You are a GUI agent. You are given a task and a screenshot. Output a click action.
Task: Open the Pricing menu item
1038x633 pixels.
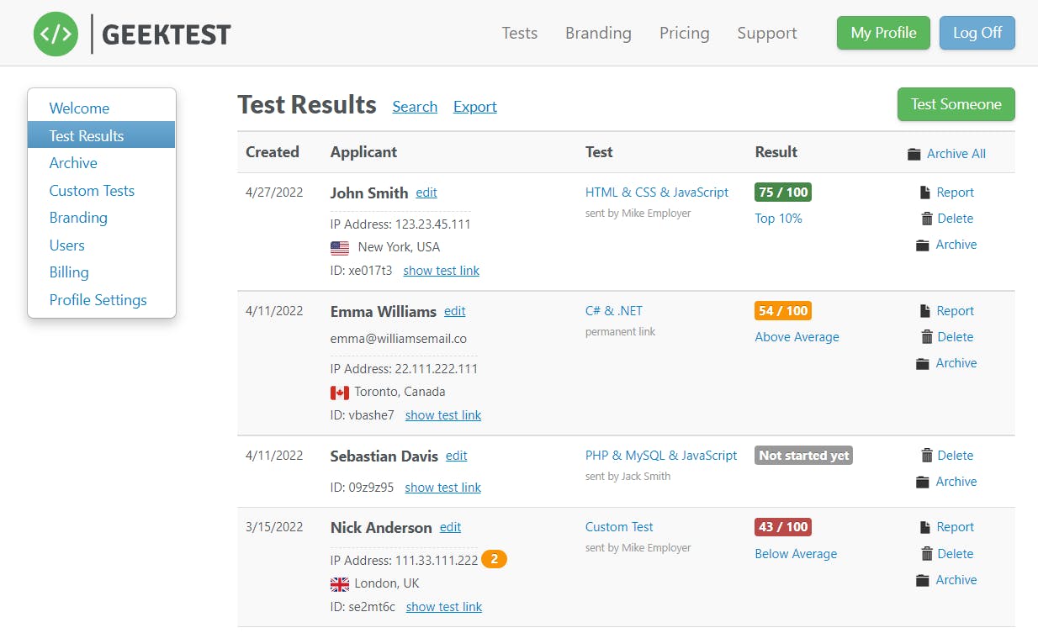pyautogui.click(x=684, y=33)
